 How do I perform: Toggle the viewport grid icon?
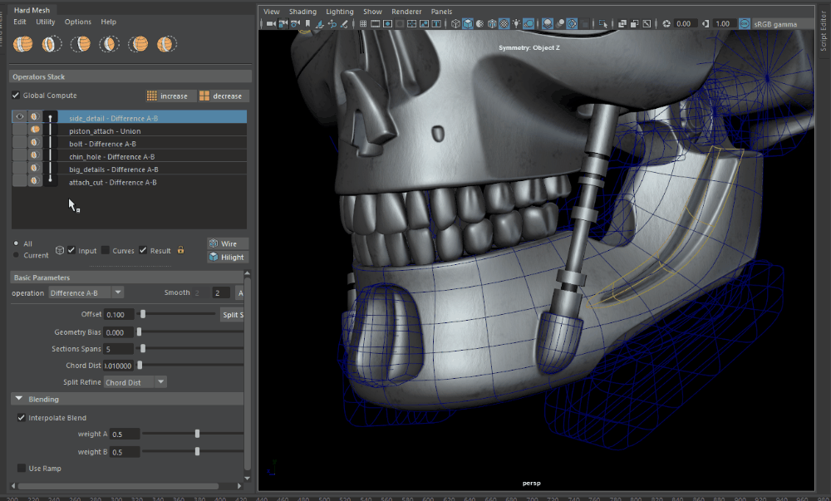coord(363,24)
